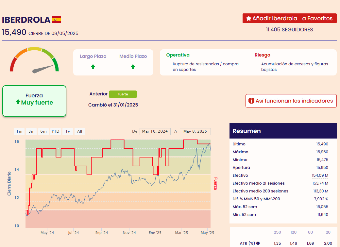
Task: Click the ATR 20 column header
Action: pyautogui.click(x=328, y=232)
